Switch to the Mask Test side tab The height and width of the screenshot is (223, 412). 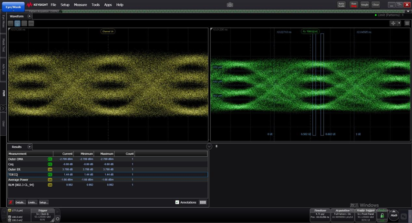(x=3, y=46)
